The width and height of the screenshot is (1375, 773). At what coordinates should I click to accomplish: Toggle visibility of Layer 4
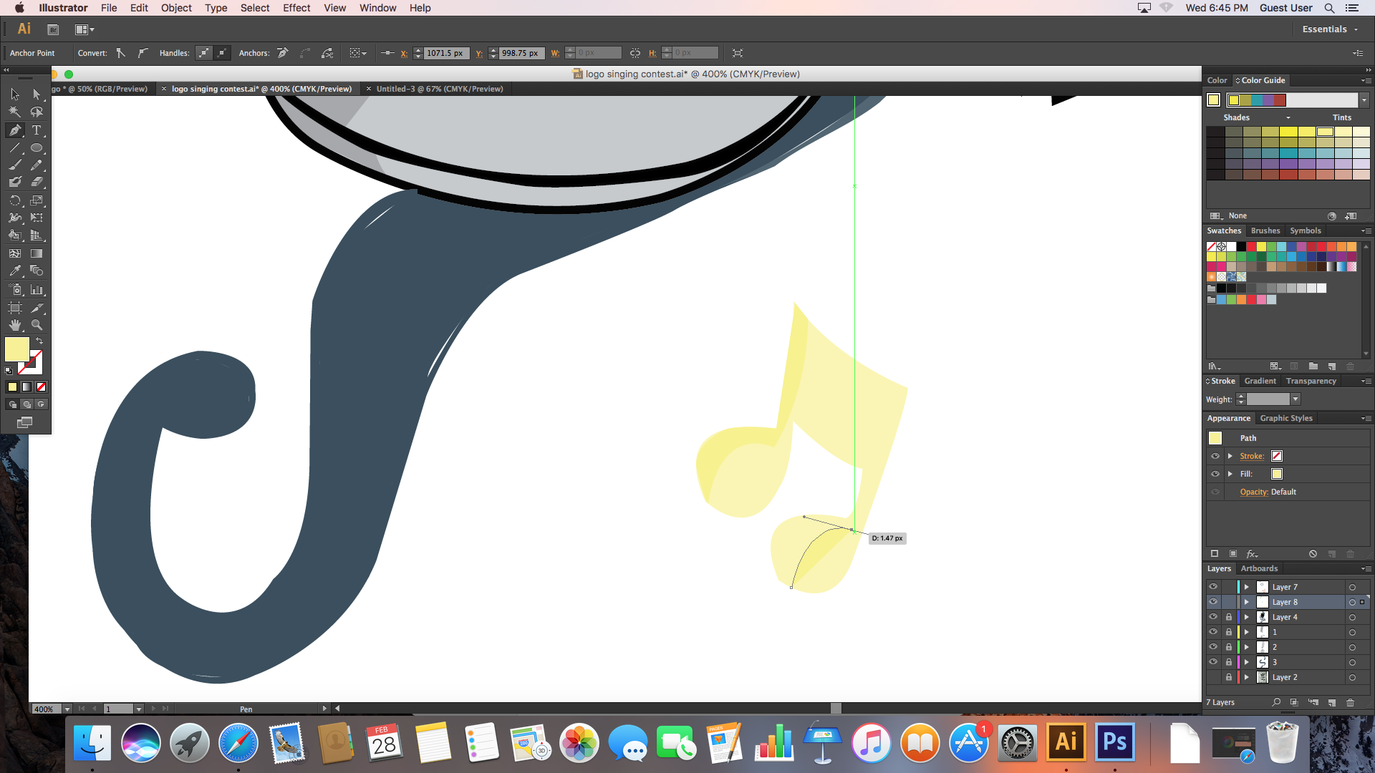(x=1213, y=617)
